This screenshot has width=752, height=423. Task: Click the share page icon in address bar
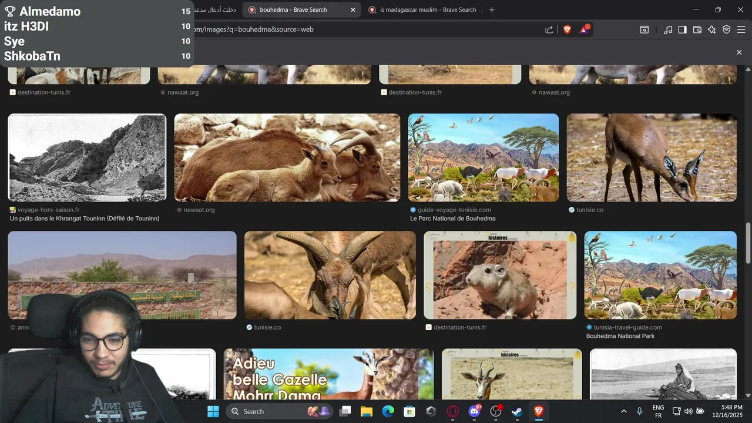[549, 29]
